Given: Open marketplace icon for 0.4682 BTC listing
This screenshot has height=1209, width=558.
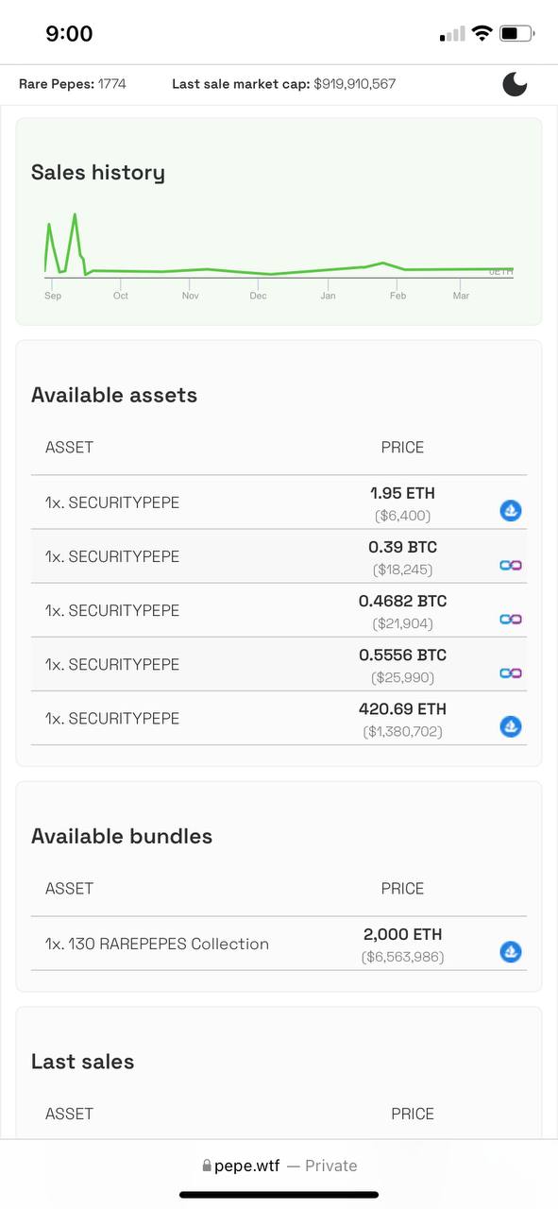Looking at the screenshot, I should coord(511,619).
